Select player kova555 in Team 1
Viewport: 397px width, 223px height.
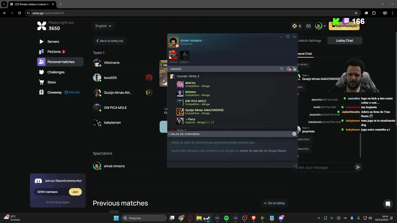(110, 78)
